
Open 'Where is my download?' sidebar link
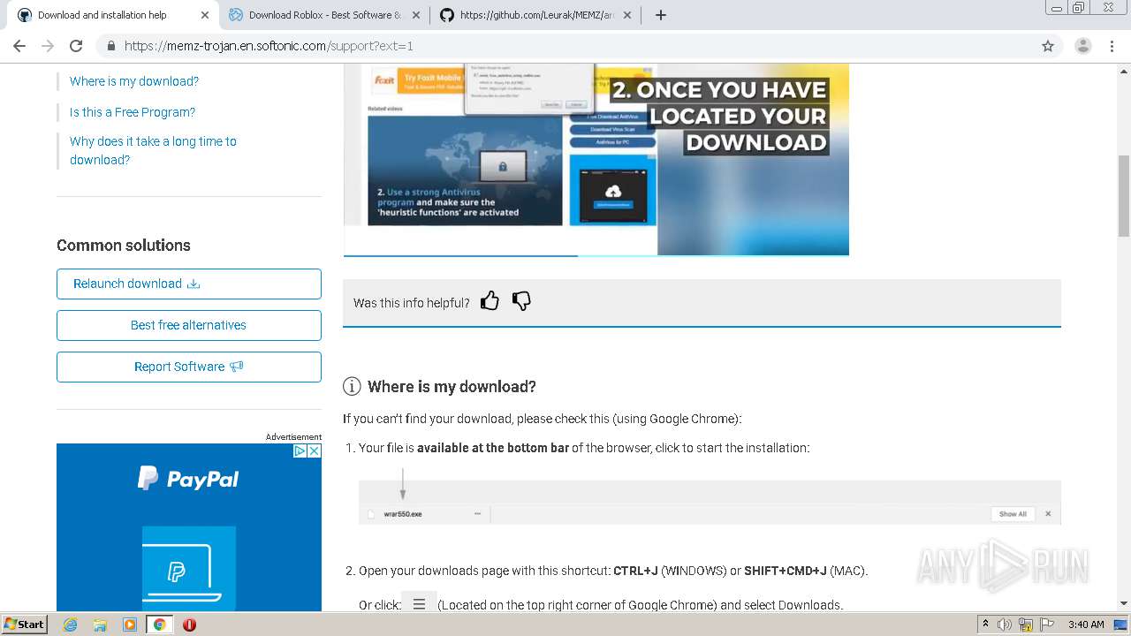point(134,81)
